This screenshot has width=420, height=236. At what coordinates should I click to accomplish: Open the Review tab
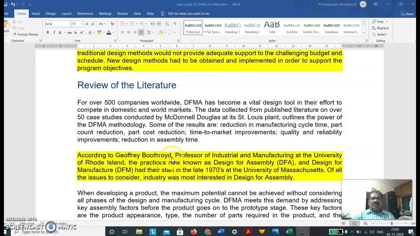(122, 13)
